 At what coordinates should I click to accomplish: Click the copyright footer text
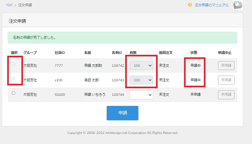coord(123,133)
